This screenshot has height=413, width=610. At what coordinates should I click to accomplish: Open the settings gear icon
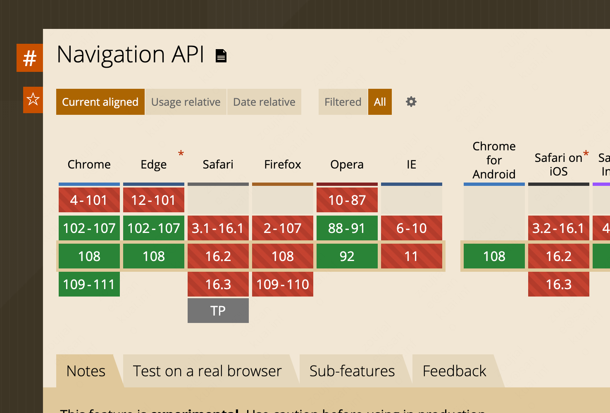411,102
